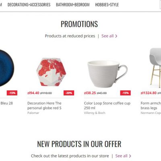Image resolution: width=161 pixels, height=161 pixels.
Task: Click Form armchair brass legs title
Action: coord(151,105)
